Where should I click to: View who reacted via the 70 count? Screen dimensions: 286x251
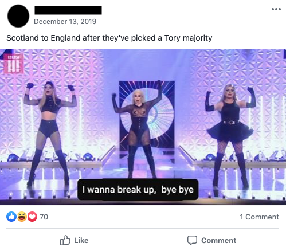[x=44, y=217]
